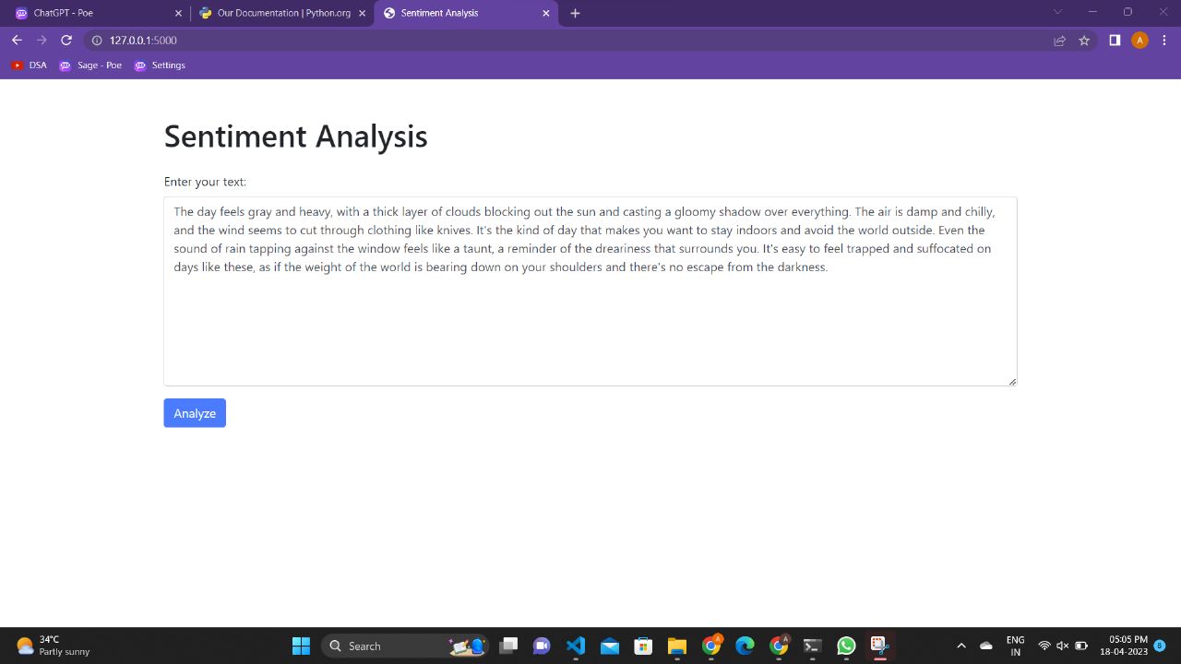
Task: Open WhatsApp from the taskbar
Action: (x=845, y=646)
